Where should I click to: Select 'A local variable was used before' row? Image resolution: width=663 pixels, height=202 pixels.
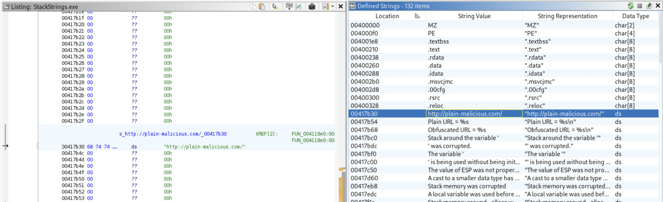point(504,195)
